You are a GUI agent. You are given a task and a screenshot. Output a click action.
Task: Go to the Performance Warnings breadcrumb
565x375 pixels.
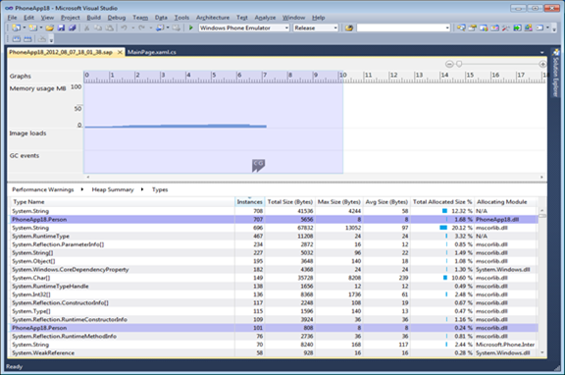(43, 189)
